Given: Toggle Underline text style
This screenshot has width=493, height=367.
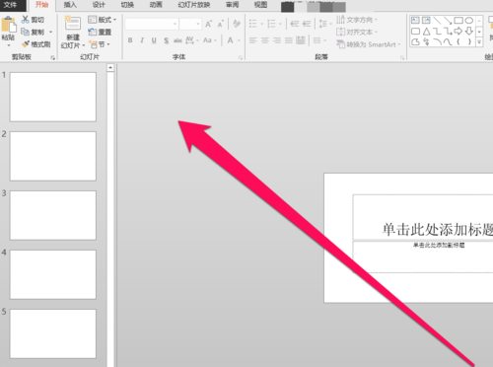Looking at the screenshot, I should click(x=154, y=40).
